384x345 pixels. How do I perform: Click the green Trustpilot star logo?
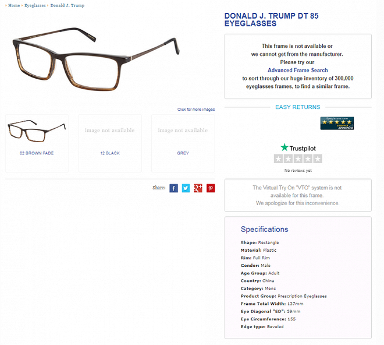(x=285, y=147)
